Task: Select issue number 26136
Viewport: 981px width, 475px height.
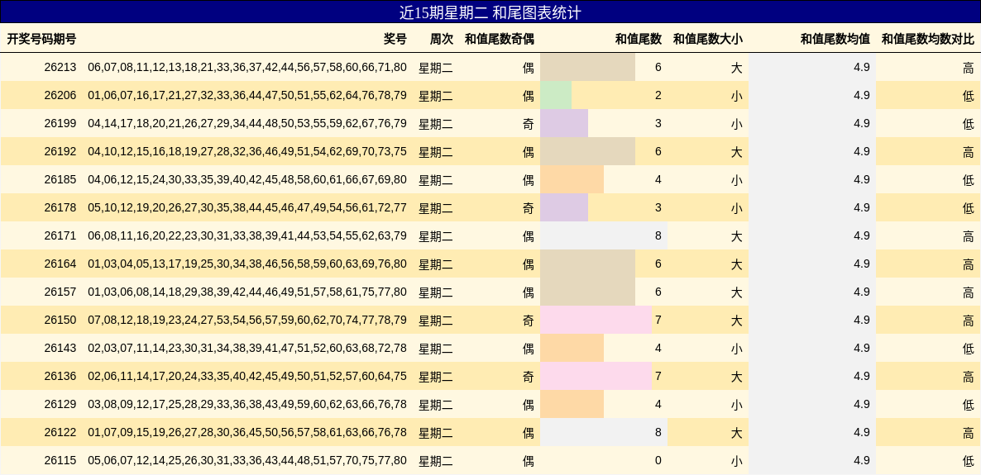Action: pyautogui.click(x=60, y=376)
